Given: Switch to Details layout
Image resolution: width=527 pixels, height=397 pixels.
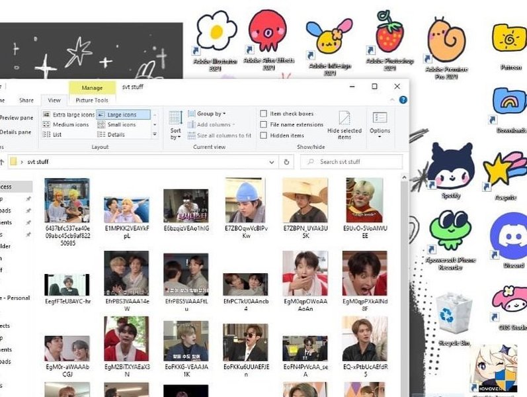Looking at the screenshot, I should (111, 134).
